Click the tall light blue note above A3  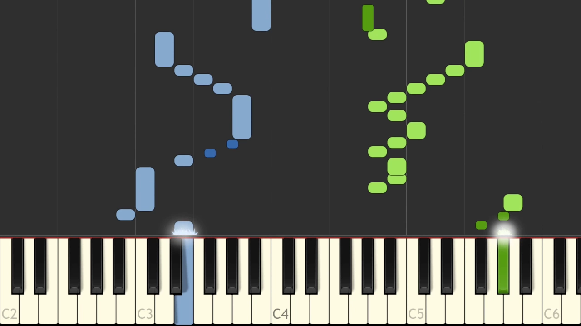click(242, 117)
